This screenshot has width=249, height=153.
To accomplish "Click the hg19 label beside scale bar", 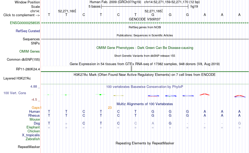I will (x=194, y=7).
